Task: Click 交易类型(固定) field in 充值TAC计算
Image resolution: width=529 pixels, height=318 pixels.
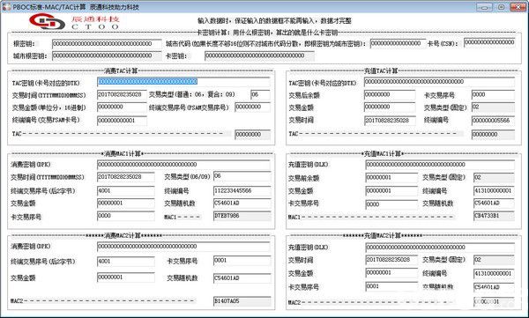Action: [493, 107]
